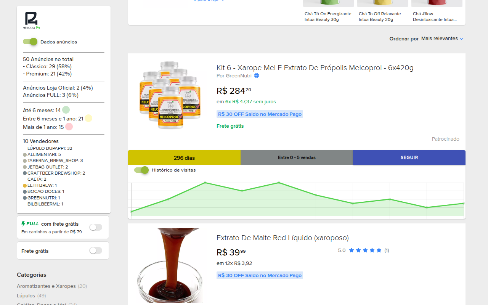Click the dot beside CRAFTBEER BREWSHOP vendor
This screenshot has height=305, width=488.
coord(25,173)
